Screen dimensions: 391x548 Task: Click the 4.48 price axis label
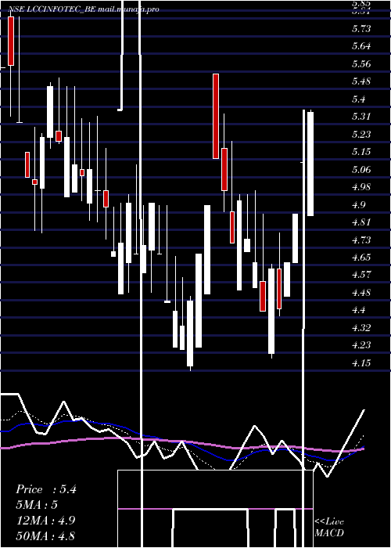[361, 293]
